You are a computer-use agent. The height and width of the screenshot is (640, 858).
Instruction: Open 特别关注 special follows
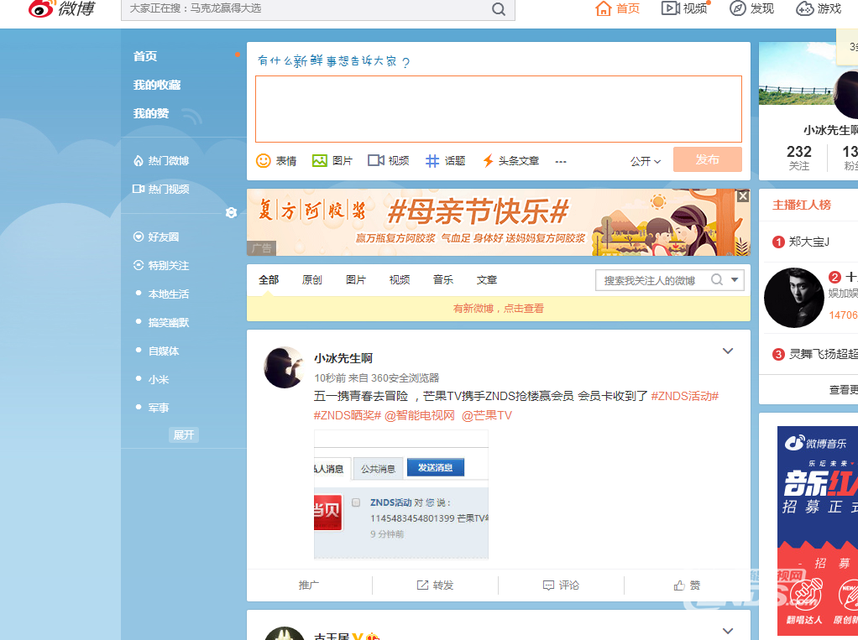[161, 265]
